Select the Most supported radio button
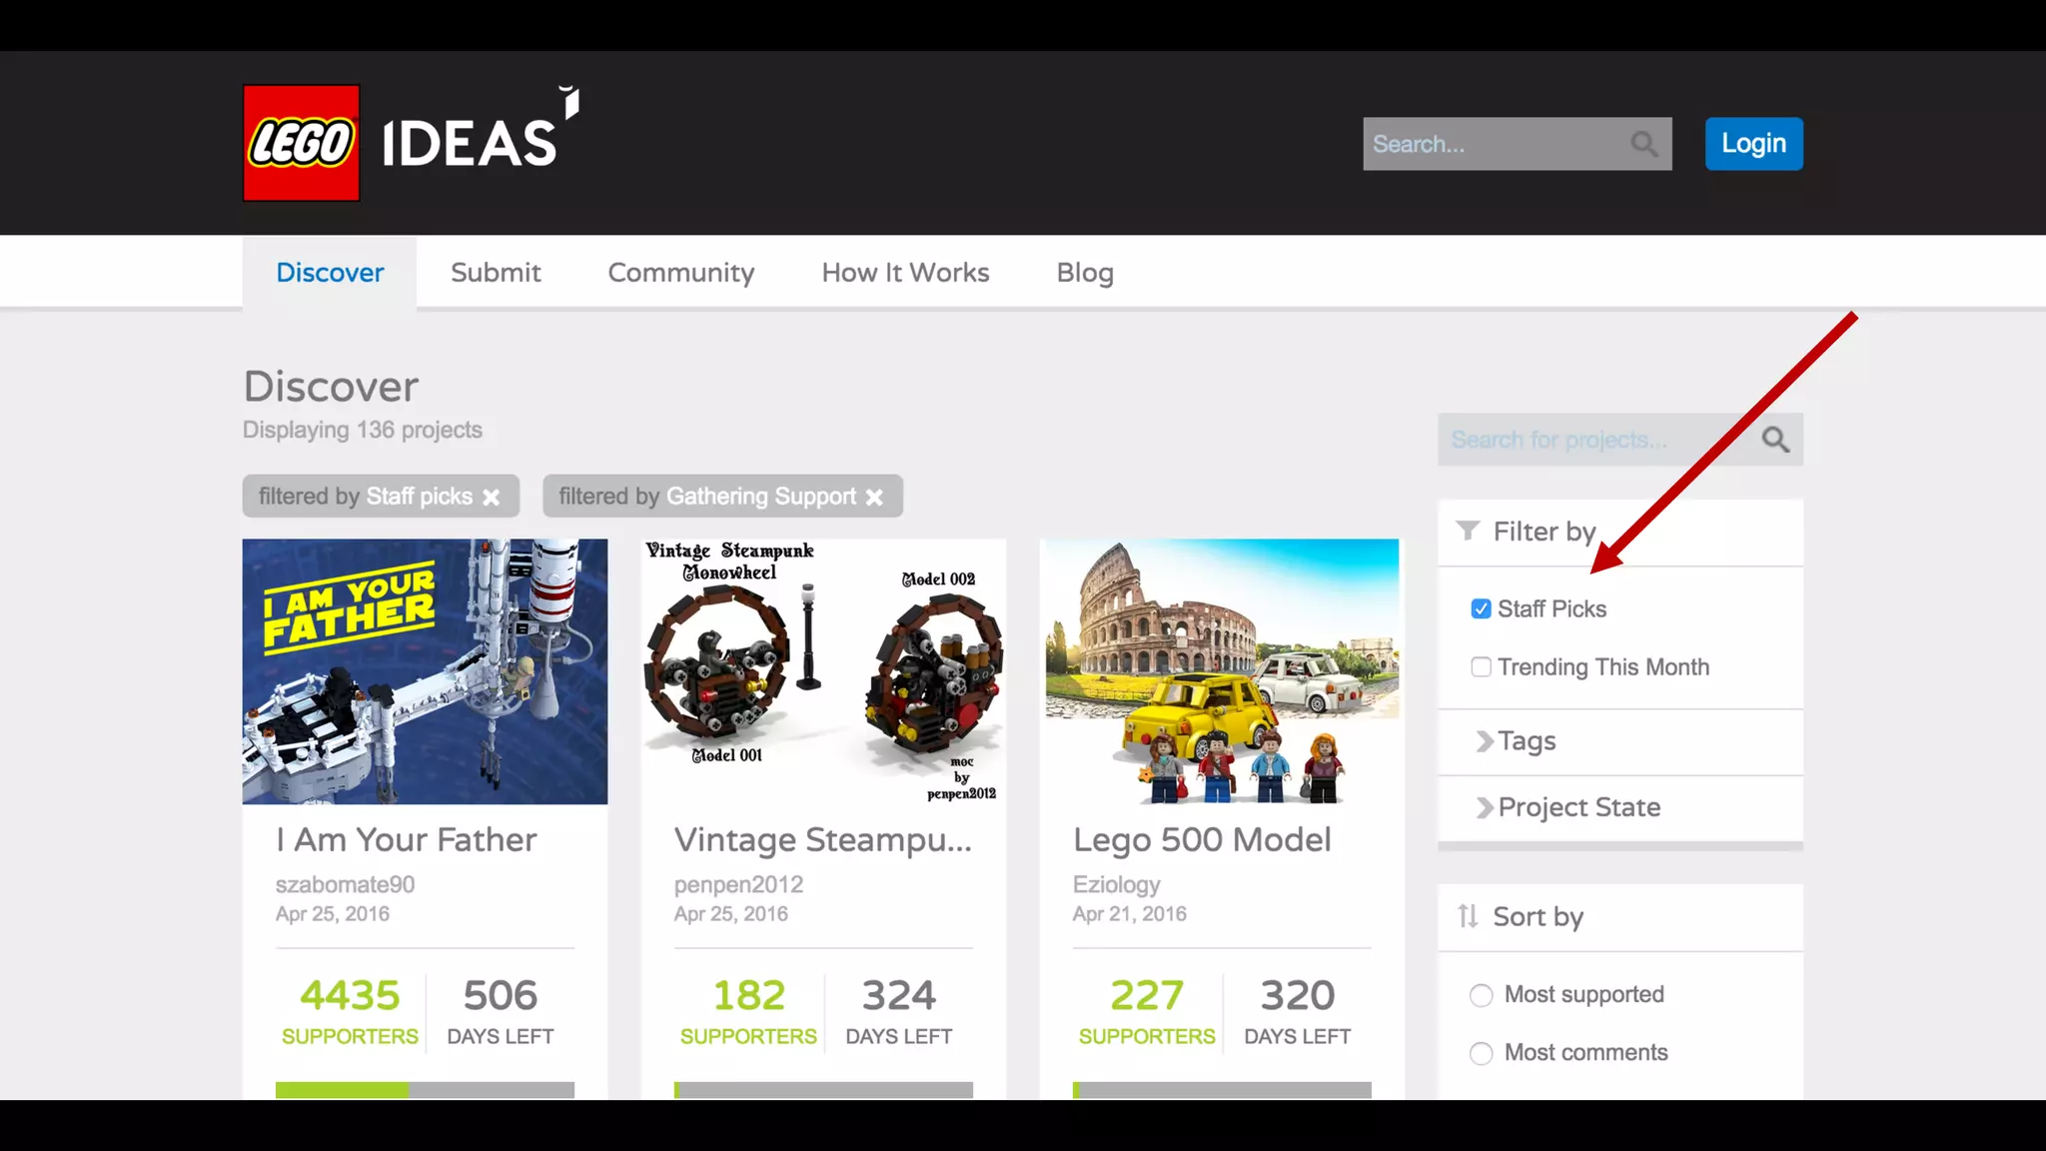2046x1151 pixels. [1481, 995]
